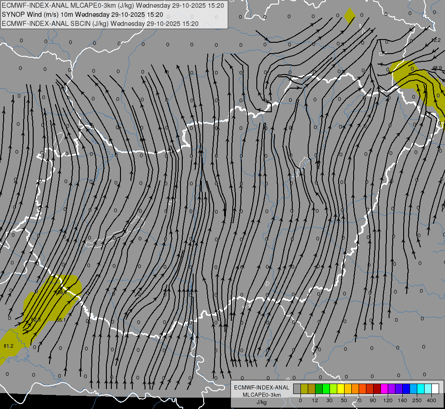The width and height of the screenshot is (445, 409).
Task: Click the 55.1 value on the map
Action: coord(61,320)
